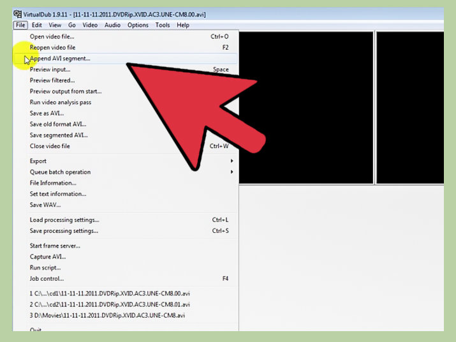Select Append AVI segment menu entry
The width and height of the screenshot is (456, 342).
60,59
